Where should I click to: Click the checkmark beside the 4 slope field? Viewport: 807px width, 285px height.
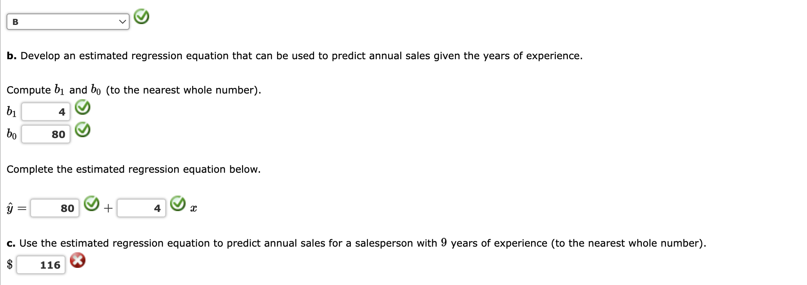click(x=178, y=203)
